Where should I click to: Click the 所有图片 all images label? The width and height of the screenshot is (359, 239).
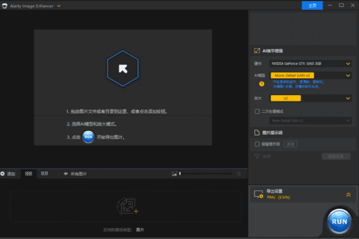coord(79,174)
